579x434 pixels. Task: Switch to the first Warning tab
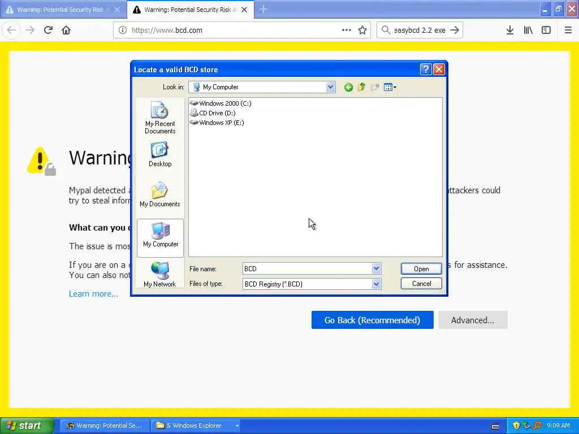tap(61, 10)
